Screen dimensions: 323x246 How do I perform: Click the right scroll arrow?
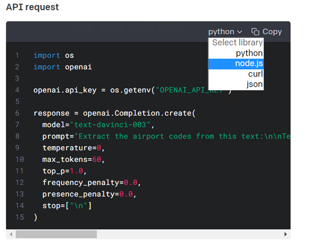(x=286, y=234)
